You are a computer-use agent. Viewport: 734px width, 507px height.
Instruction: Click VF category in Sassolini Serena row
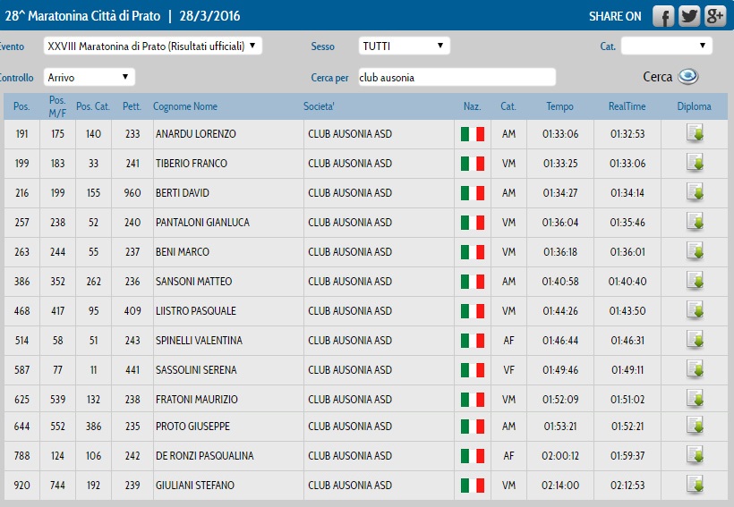(508, 369)
